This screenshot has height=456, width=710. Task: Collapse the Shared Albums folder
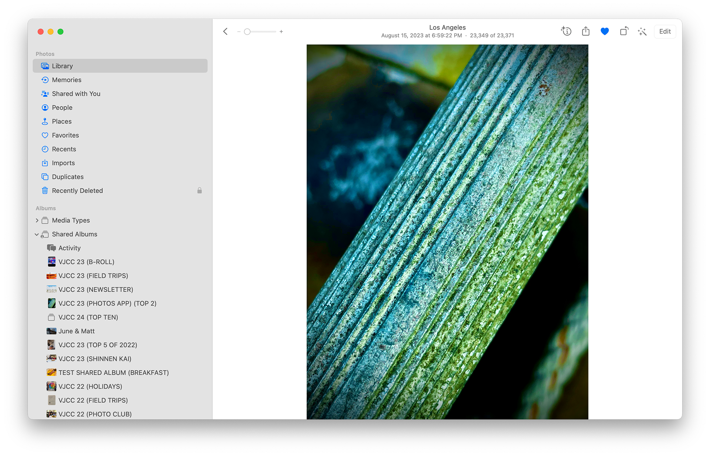(x=37, y=234)
